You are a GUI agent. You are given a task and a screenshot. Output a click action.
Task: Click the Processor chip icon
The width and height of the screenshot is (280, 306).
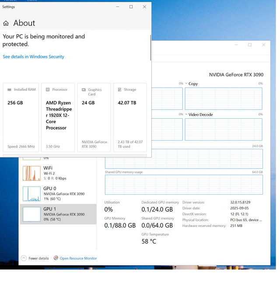[x=48, y=89]
